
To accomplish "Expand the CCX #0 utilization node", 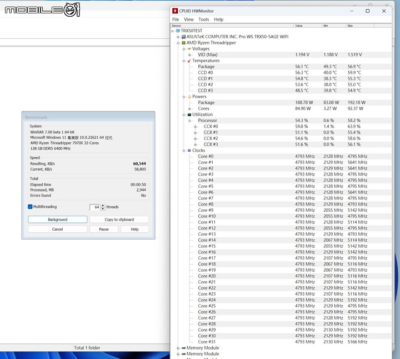I will (x=195, y=127).
